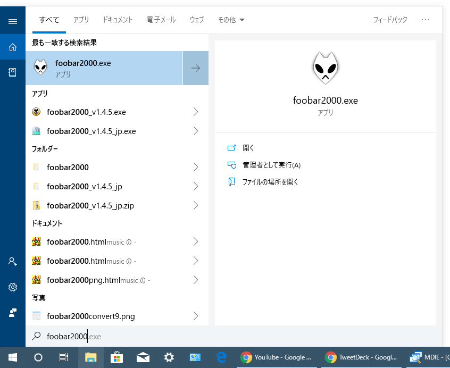Click foobar2000.exe alien icon in best match
450x368 pixels.
[x=40, y=67]
